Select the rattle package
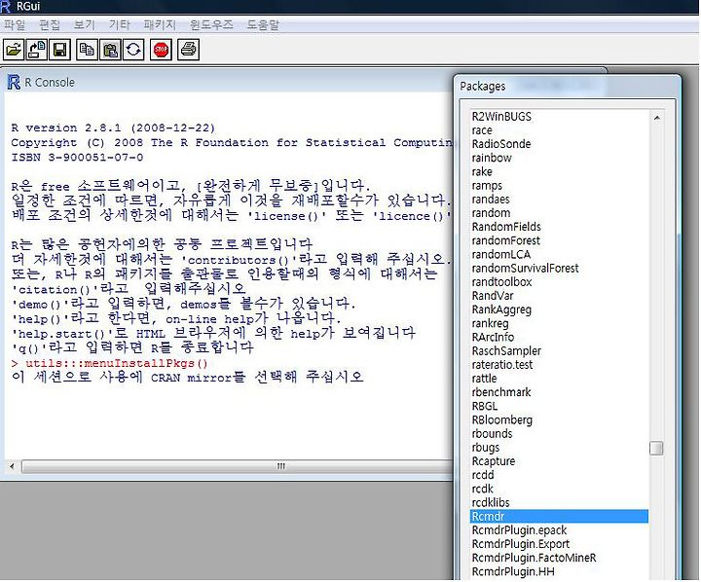Screen dimensions: 701x582 click(x=559, y=379)
